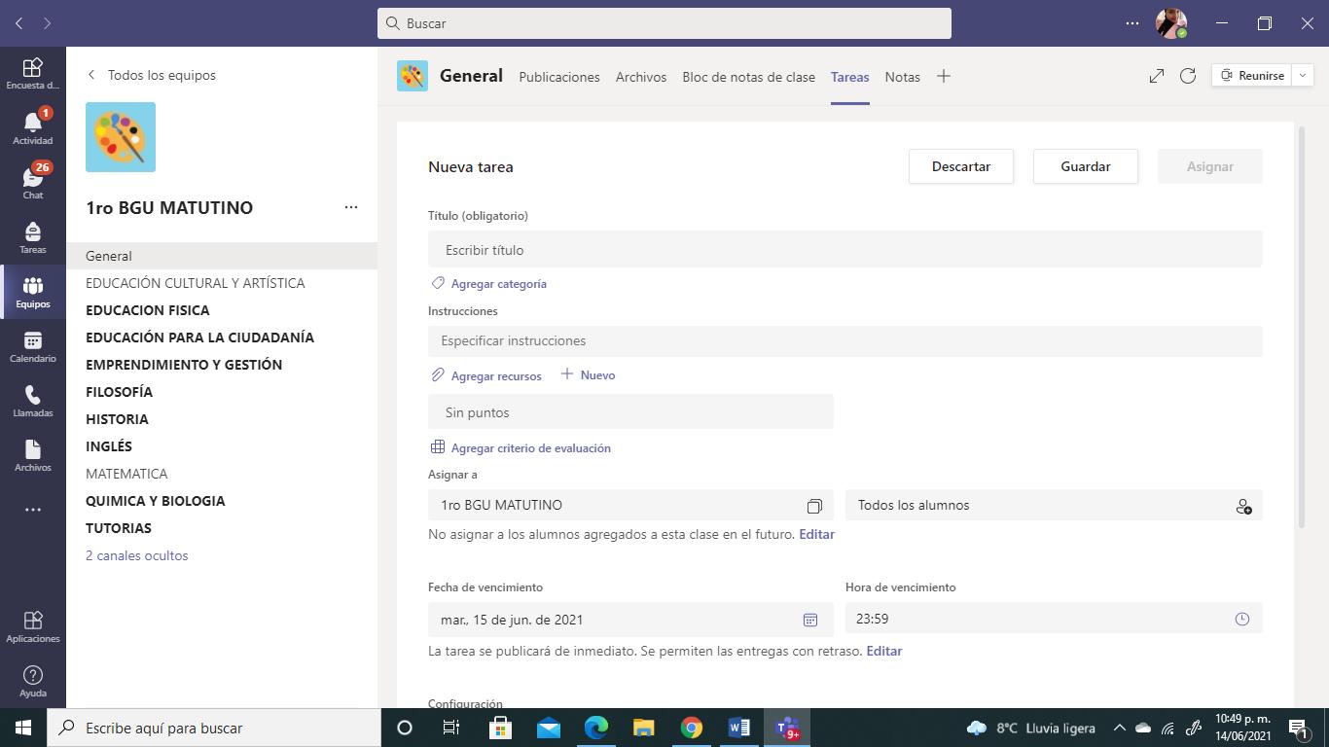The width and height of the screenshot is (1329, 747).
Task: Open Ayuda help menu
Action: [32, 681]
